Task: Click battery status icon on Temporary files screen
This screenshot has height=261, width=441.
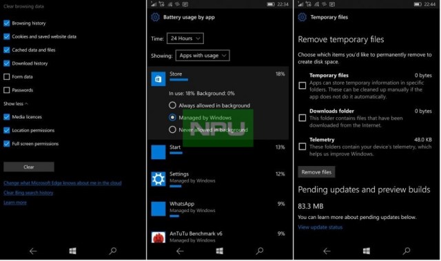Action: click(x=418, y=4)
